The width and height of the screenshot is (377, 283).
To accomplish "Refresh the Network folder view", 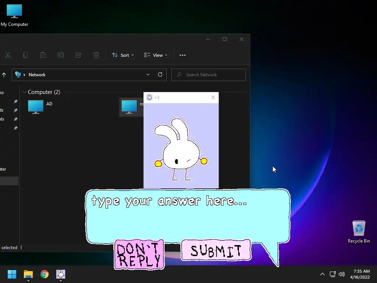I will [160, 74].
